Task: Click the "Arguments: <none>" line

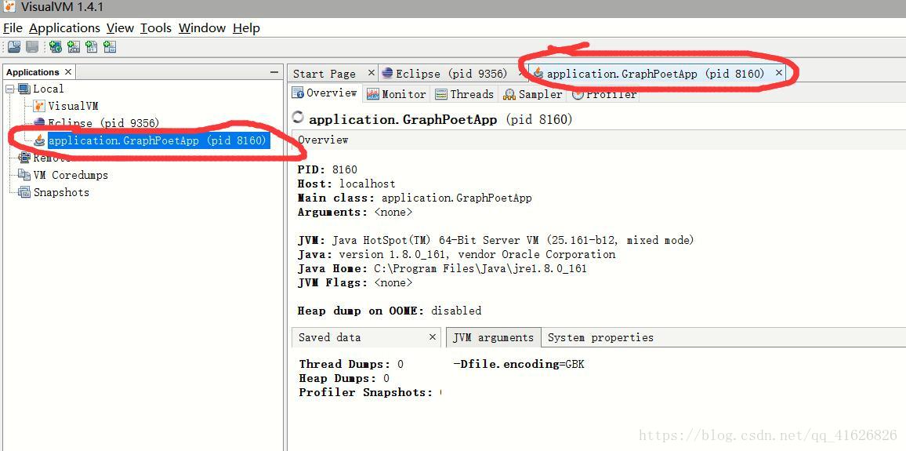Action: click(x=355, y=213)
